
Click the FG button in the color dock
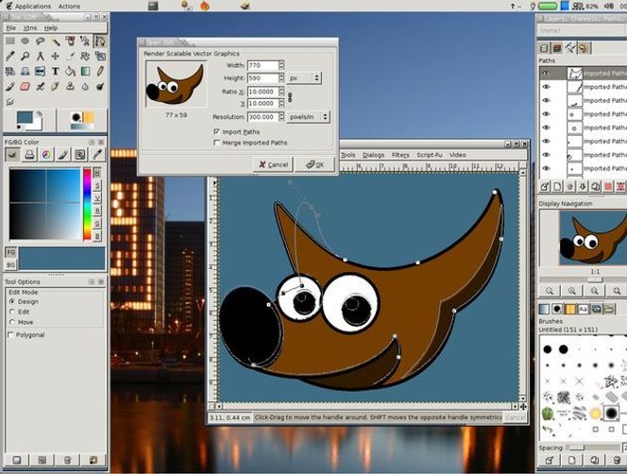[10, 252]
